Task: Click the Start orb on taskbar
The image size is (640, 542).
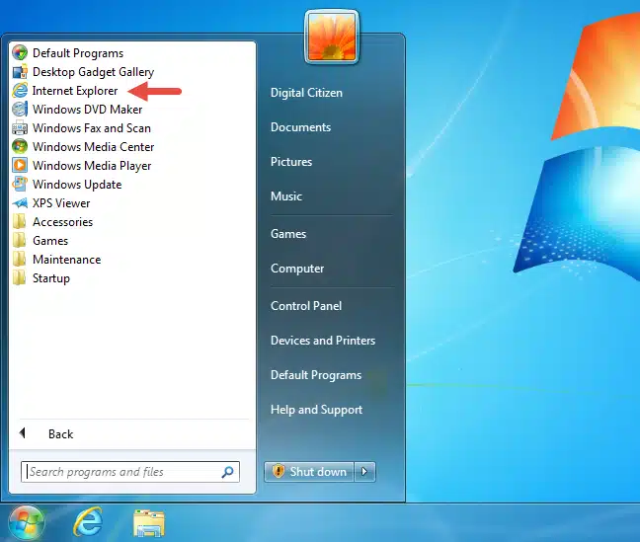Action: click(x=27, y=521)
